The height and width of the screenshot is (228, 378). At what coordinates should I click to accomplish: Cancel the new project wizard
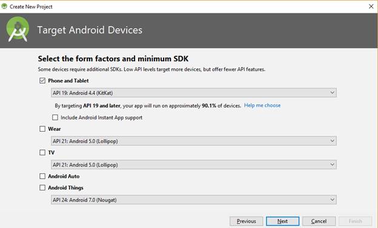click(319, 221)
